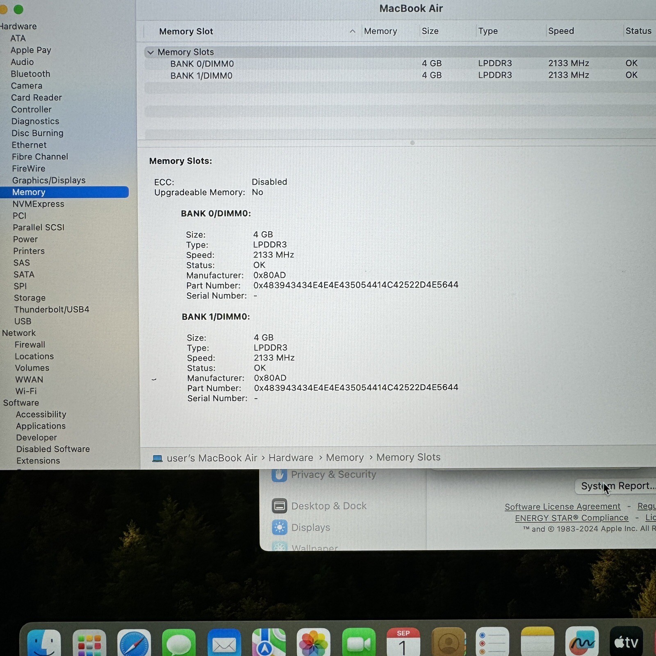
Task: Click the Desktop & Dock icon in Settings
Action: (x=280, y=506)
